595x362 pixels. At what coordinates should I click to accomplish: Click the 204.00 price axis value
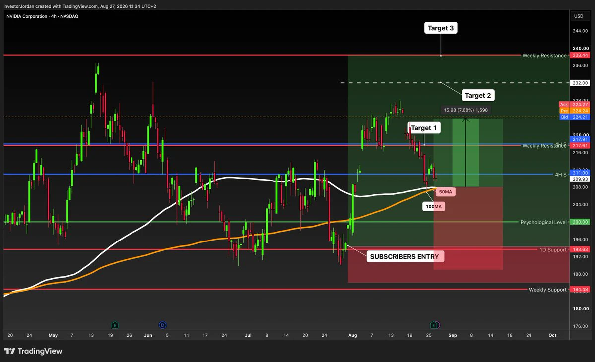point(580,204)
